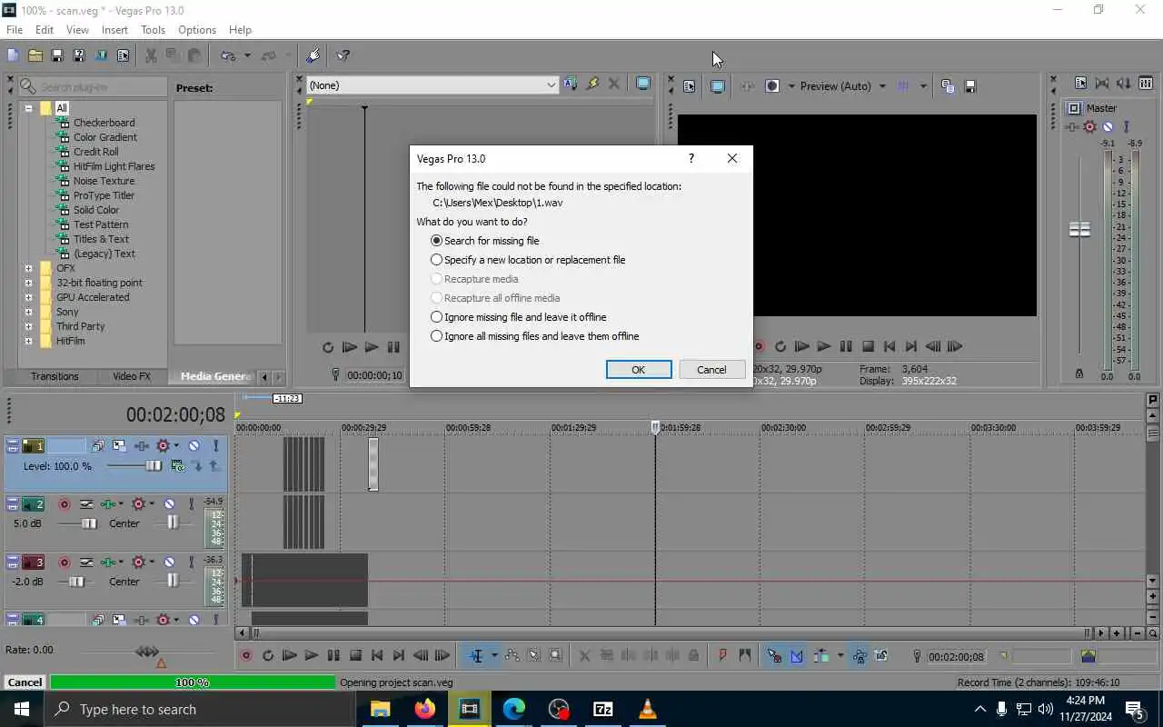Click the Envelope Edit tool icon

pos(512,655)
